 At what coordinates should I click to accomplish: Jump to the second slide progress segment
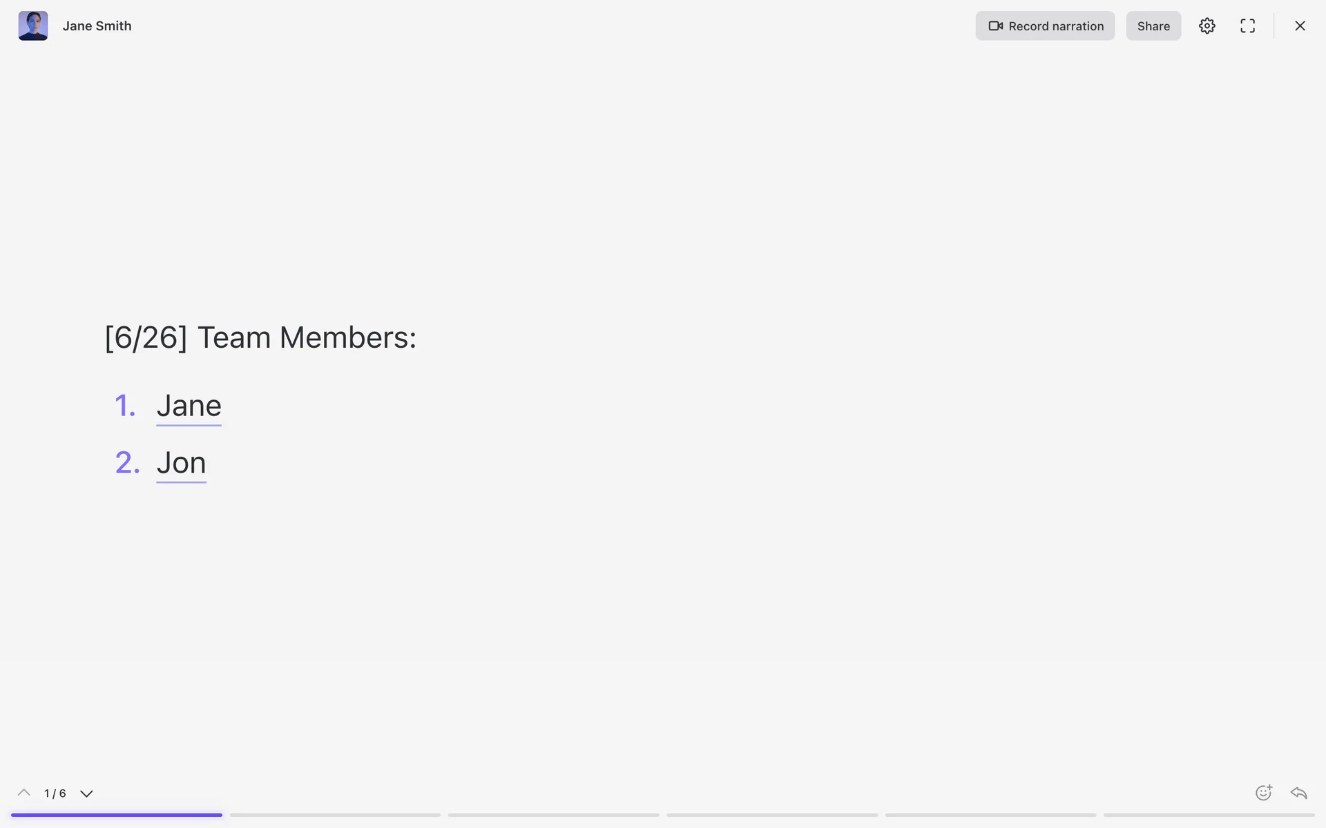[335, 815]
